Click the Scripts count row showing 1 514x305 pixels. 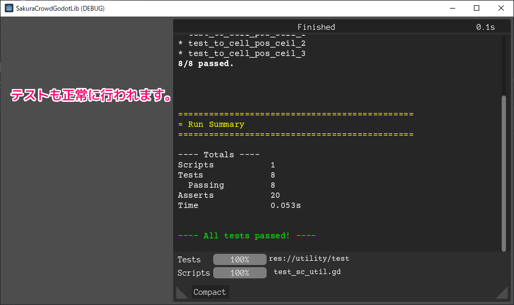[x=227, y=165]
